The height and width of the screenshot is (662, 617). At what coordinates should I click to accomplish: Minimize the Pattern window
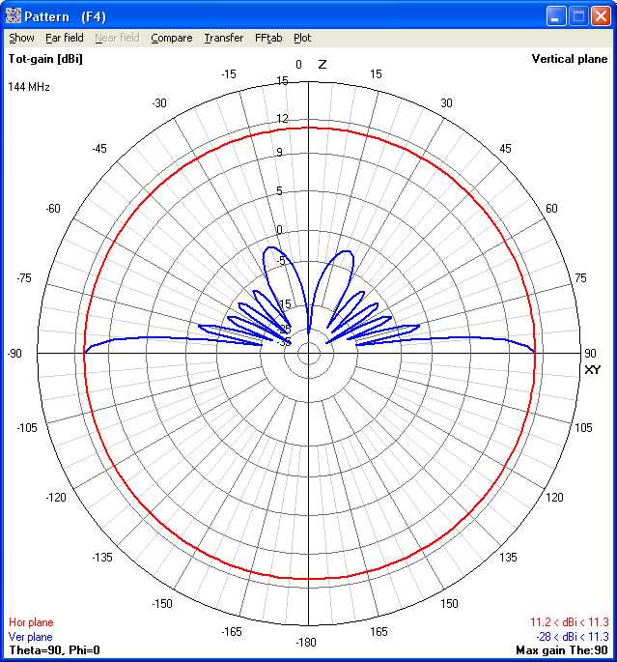[x=556, y=15]
